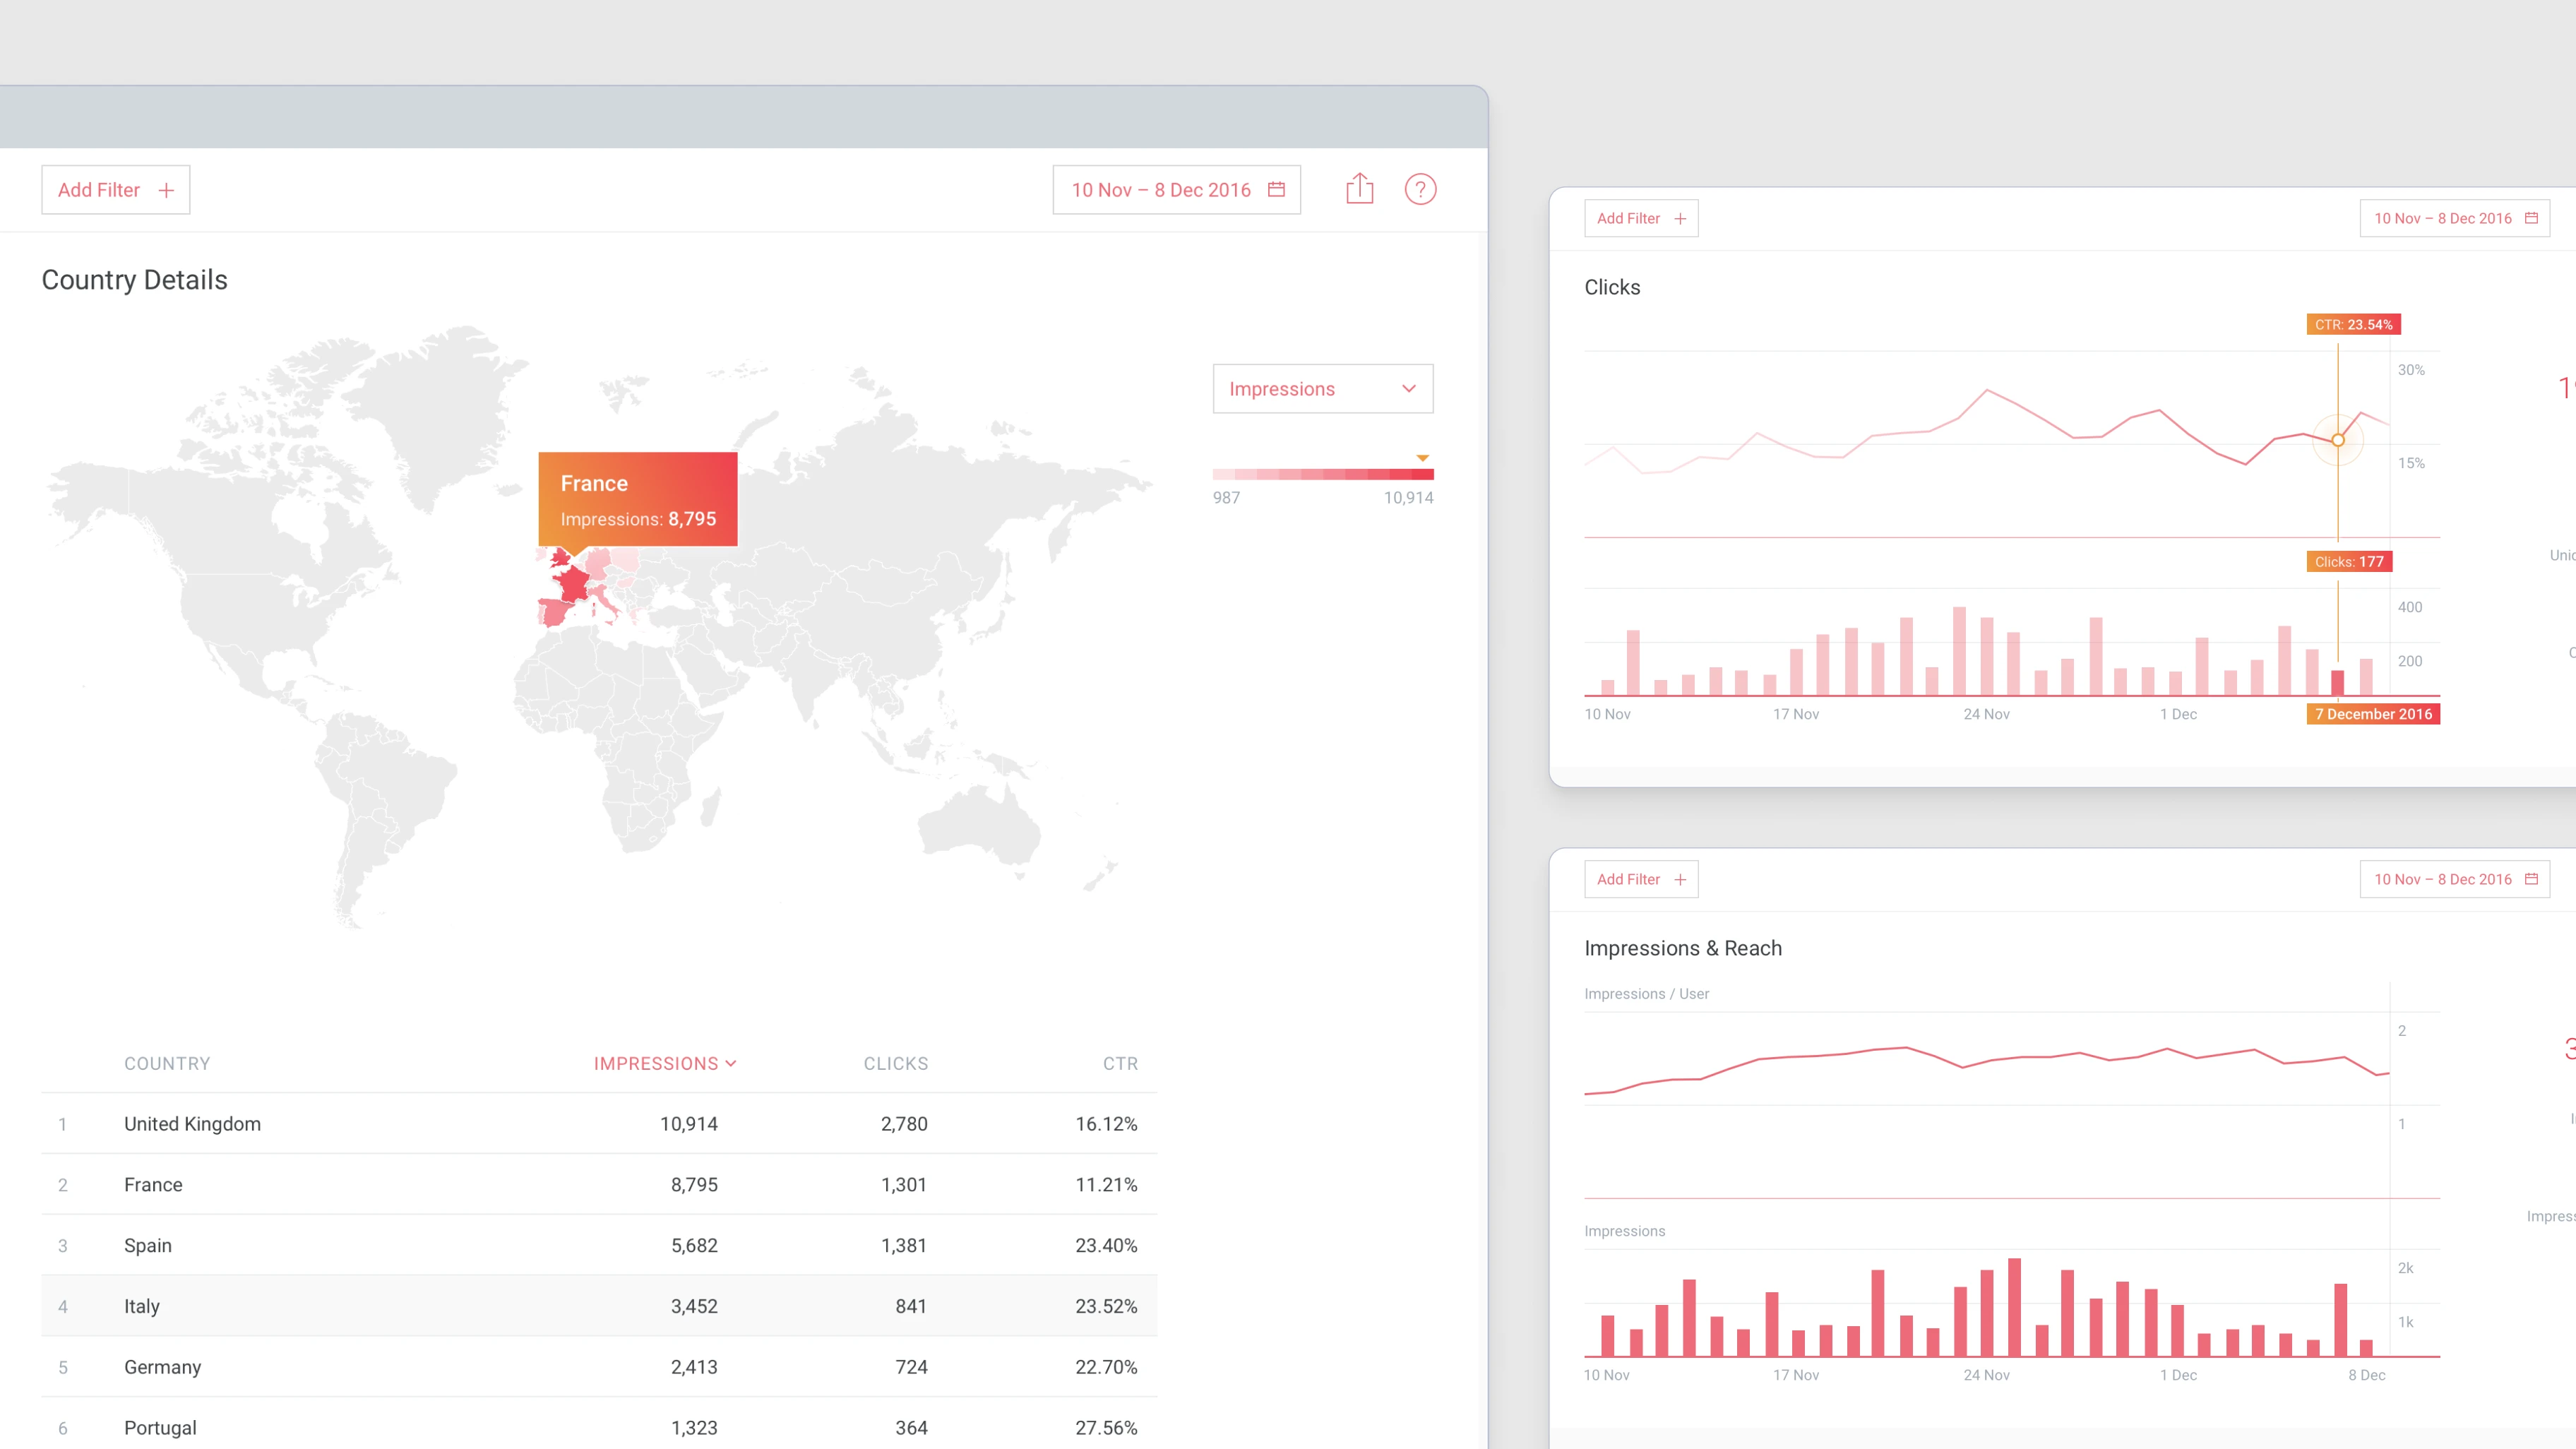Click plus icon in Clicks panel filter

coord(1680,218)
